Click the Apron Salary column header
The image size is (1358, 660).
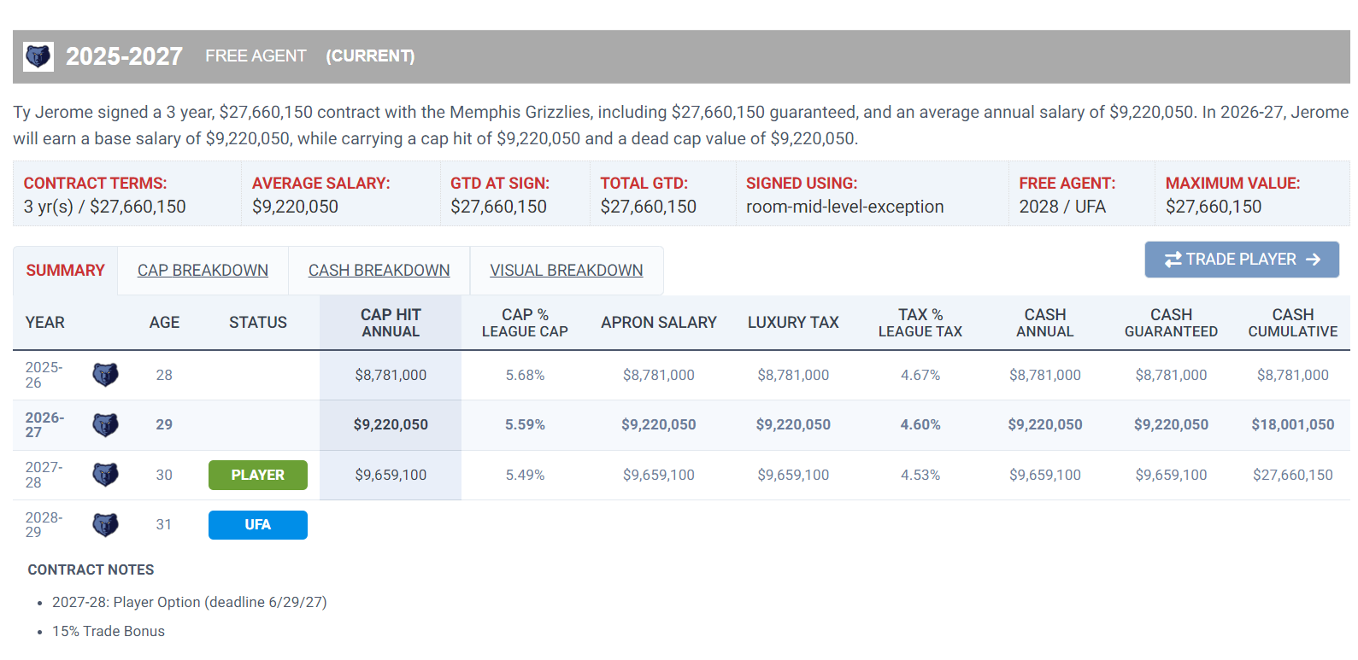(659, 323)
